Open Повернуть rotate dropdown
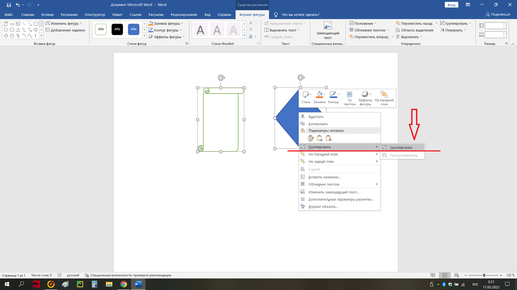The image size is (517, 290). (x=453, y=30)
